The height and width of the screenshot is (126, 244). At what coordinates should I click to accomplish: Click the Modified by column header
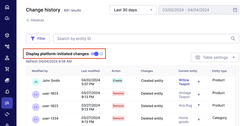point(40,71)
